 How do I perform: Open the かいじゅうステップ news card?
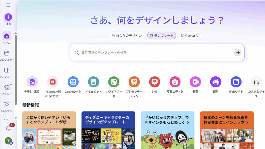[x=167, y=130]
